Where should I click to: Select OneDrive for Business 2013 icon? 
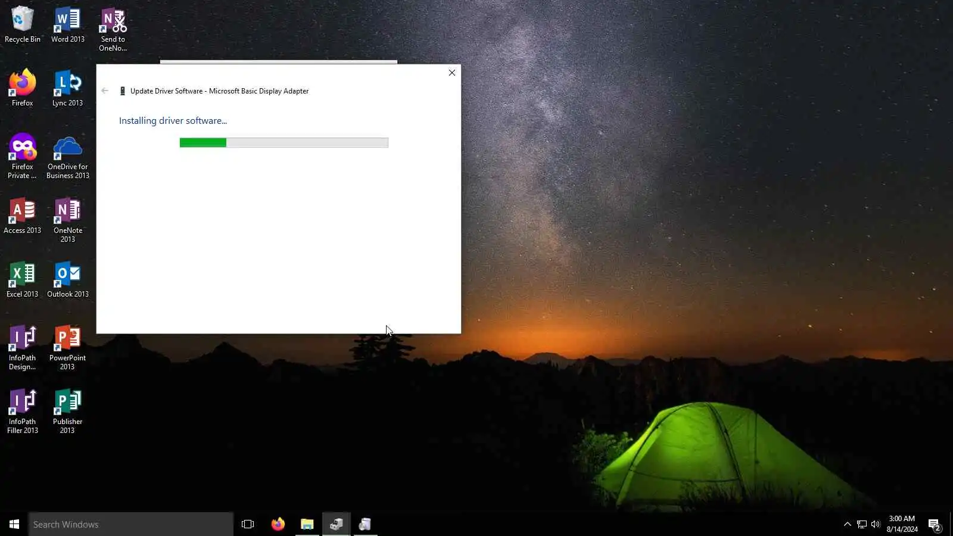click(67, 157)
